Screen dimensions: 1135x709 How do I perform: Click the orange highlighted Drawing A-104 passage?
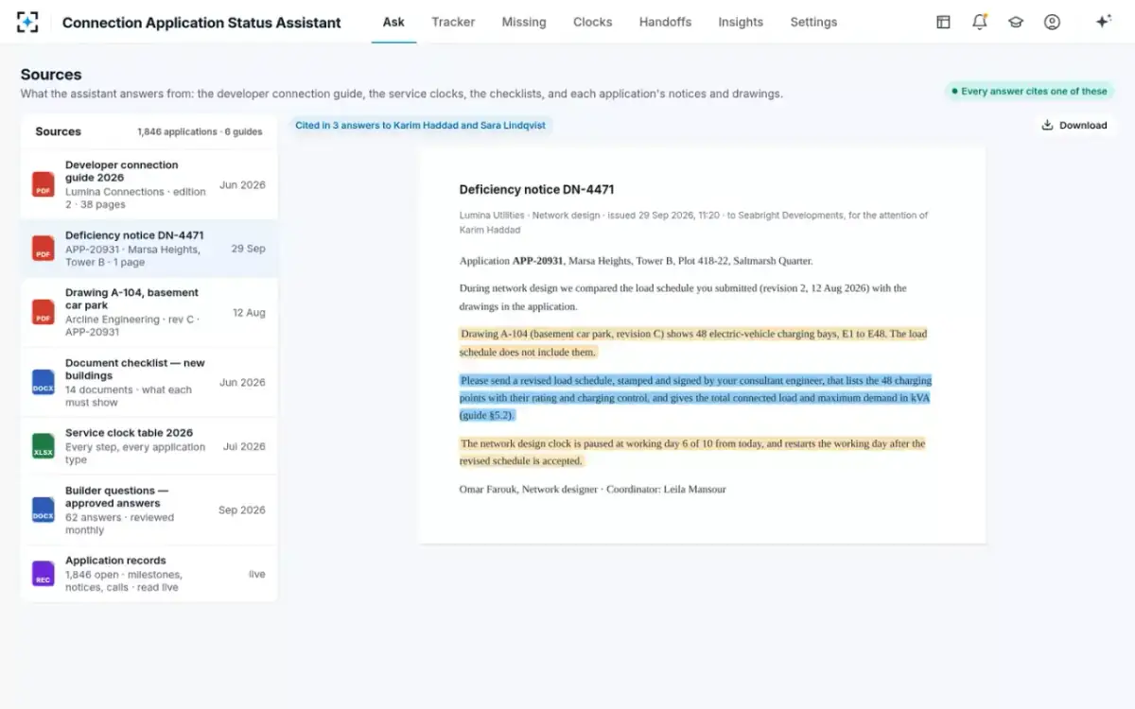[693, 343]
